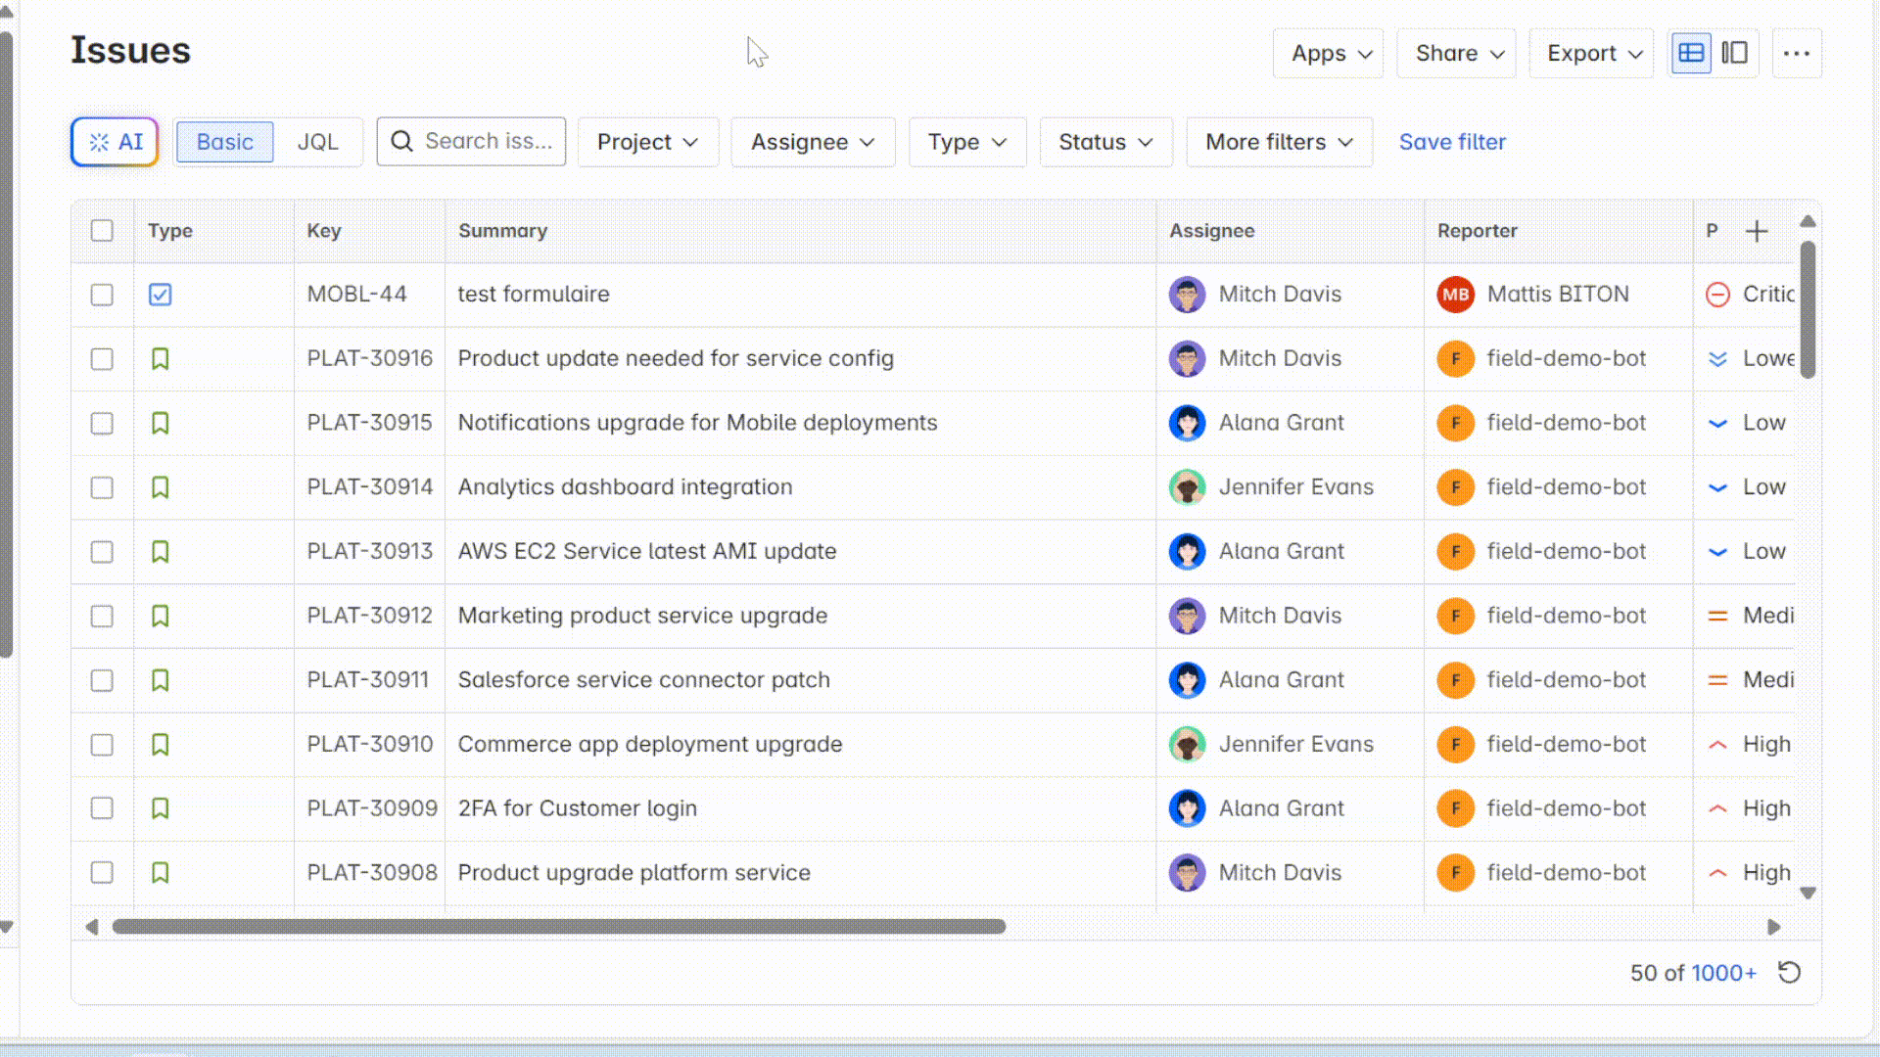Switch to the JQL search tab
This screenshot has height=1057, width=1880.
tap(317, 142)
